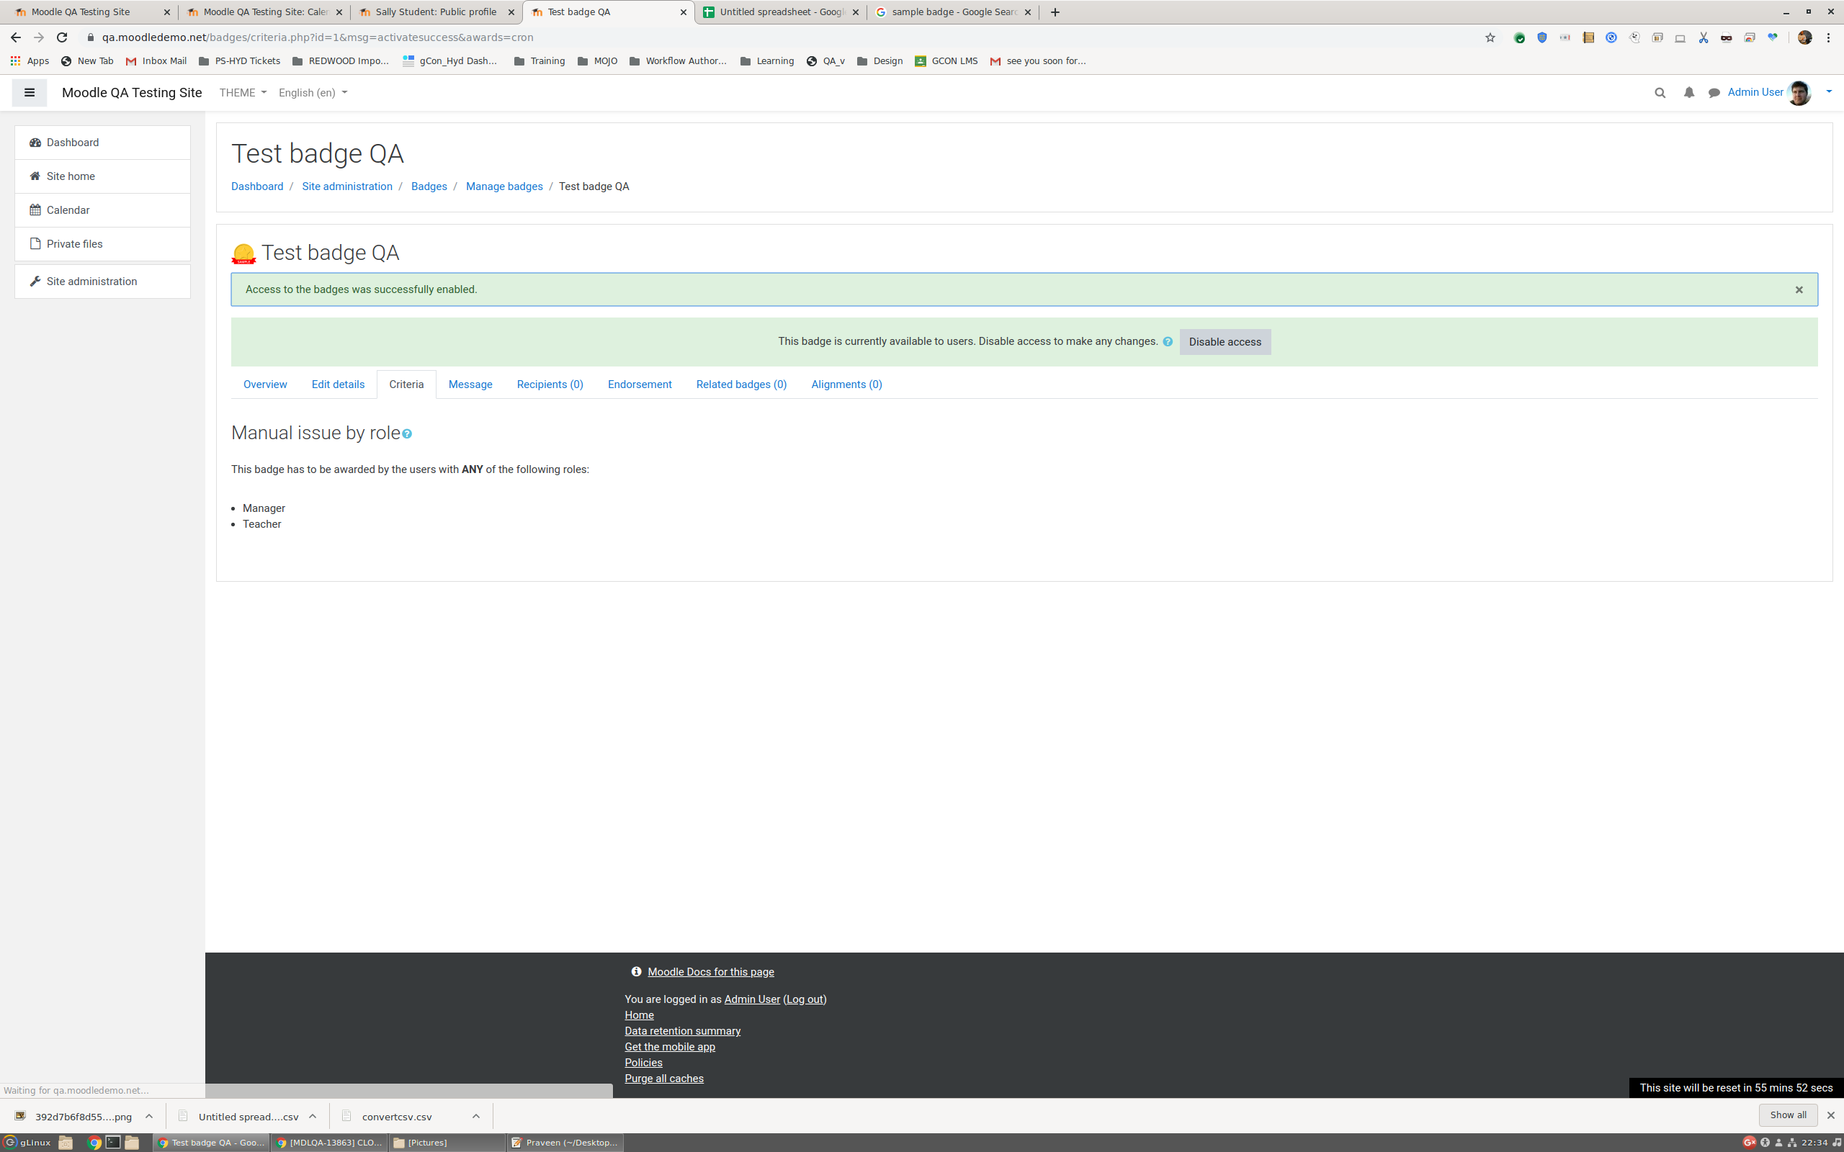Open the gLinux menu in taskbar
Viewport: 1844px width, 1152px height.
(x=27, y=1142)
